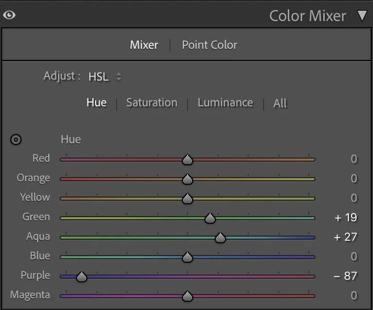Click the Purple hue value -87
Image resolution: width=373 pixels, height=310 pixels.
click(345, 276)
